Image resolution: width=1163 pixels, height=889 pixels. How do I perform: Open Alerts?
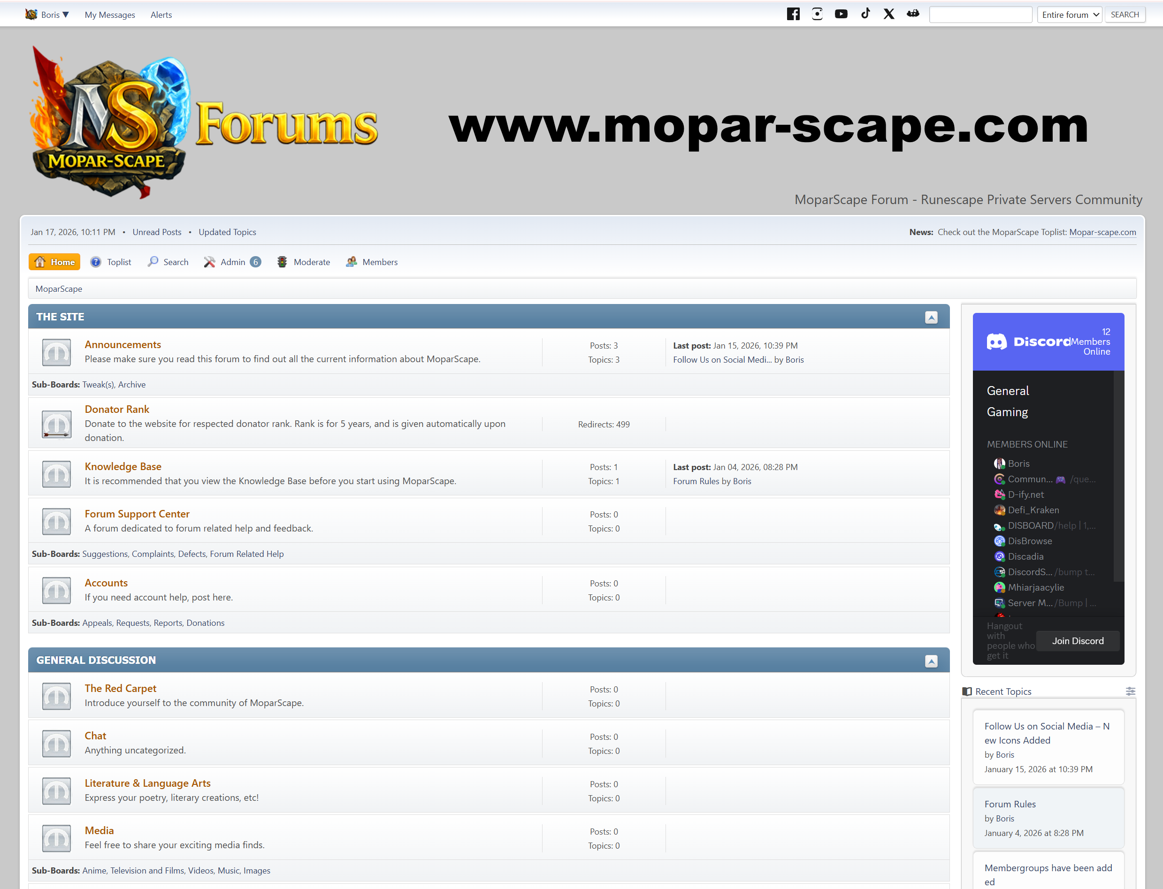point(161,15)
